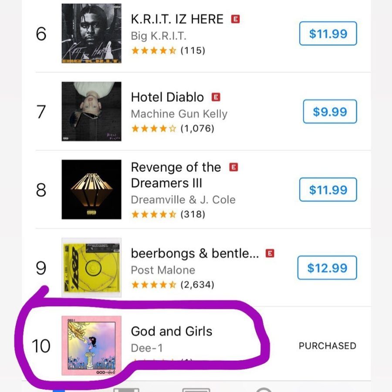
Task: Buy K.R.I.T. IZ HERE for $11.99
Action: tap(328, 34)
